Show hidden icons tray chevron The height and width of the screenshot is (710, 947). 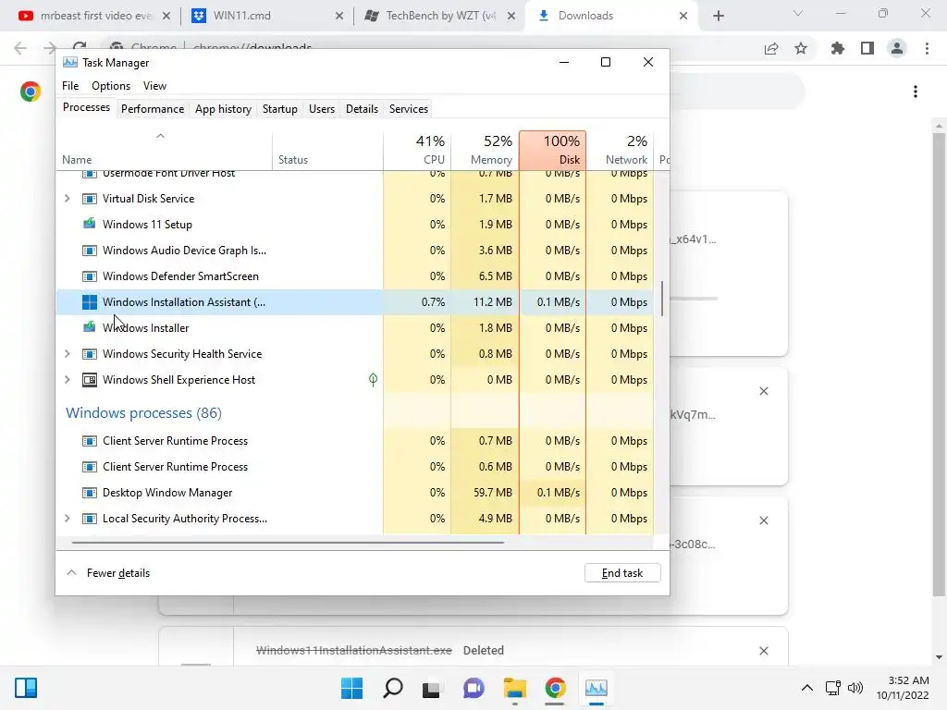click(806, 688)
